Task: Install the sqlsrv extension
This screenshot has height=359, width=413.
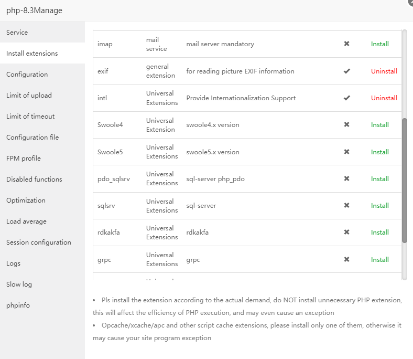Action: [379, 206]
